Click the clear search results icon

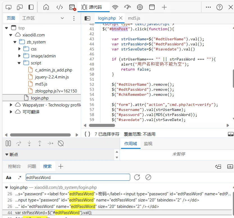click(148, 177)
